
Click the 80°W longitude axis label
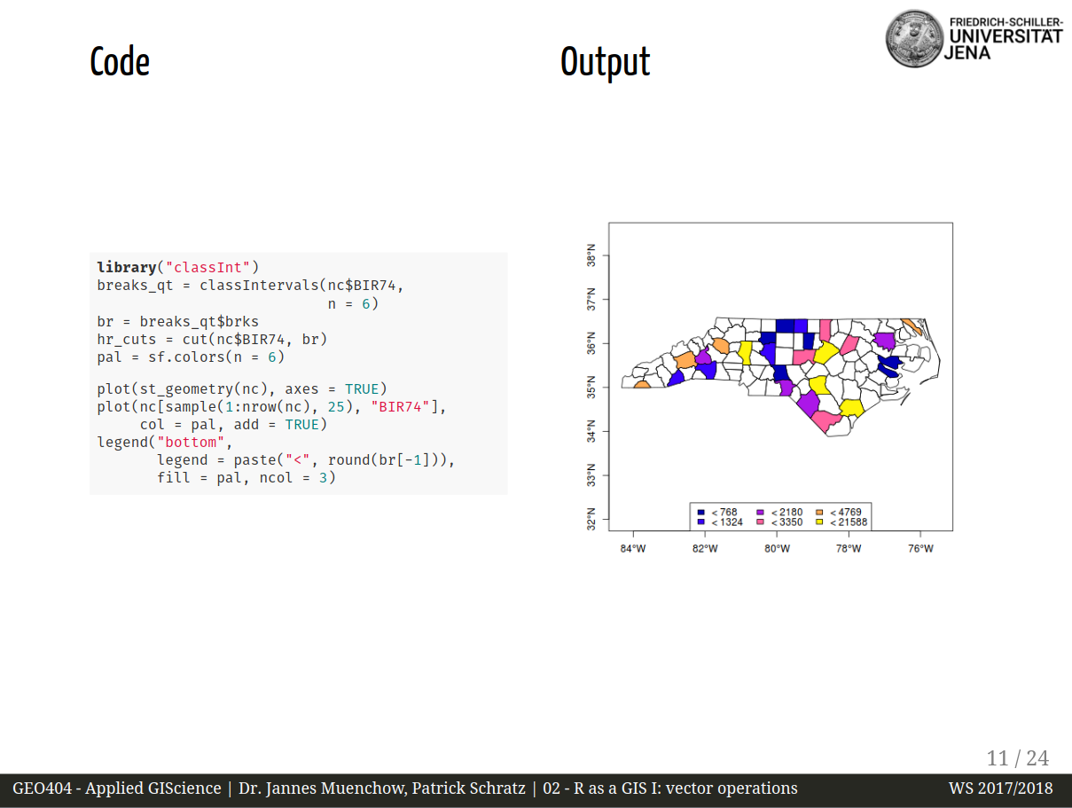[x=777, y=548]
